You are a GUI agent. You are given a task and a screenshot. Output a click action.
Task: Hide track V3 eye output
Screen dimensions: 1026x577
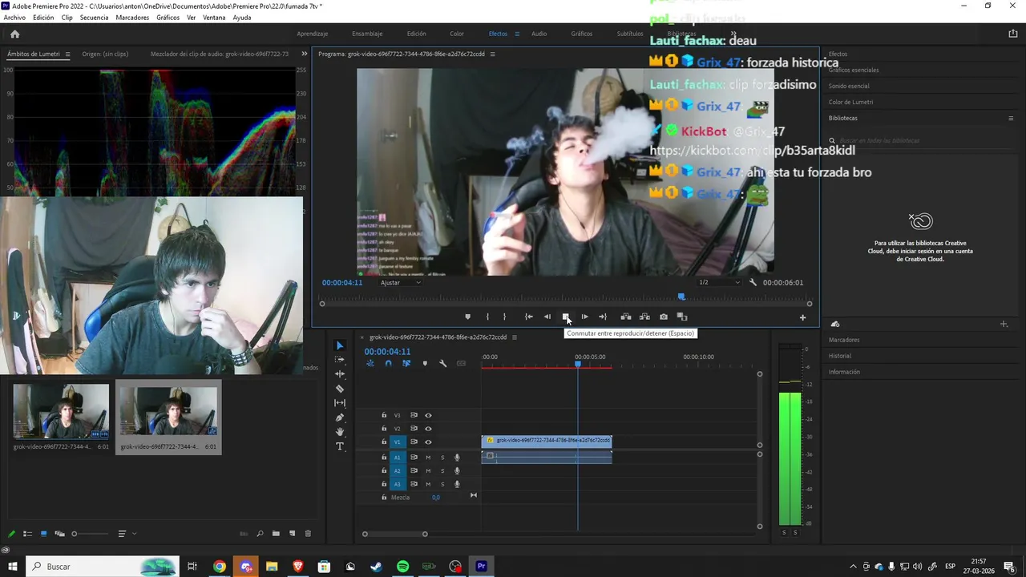click(x=428, y=415)
